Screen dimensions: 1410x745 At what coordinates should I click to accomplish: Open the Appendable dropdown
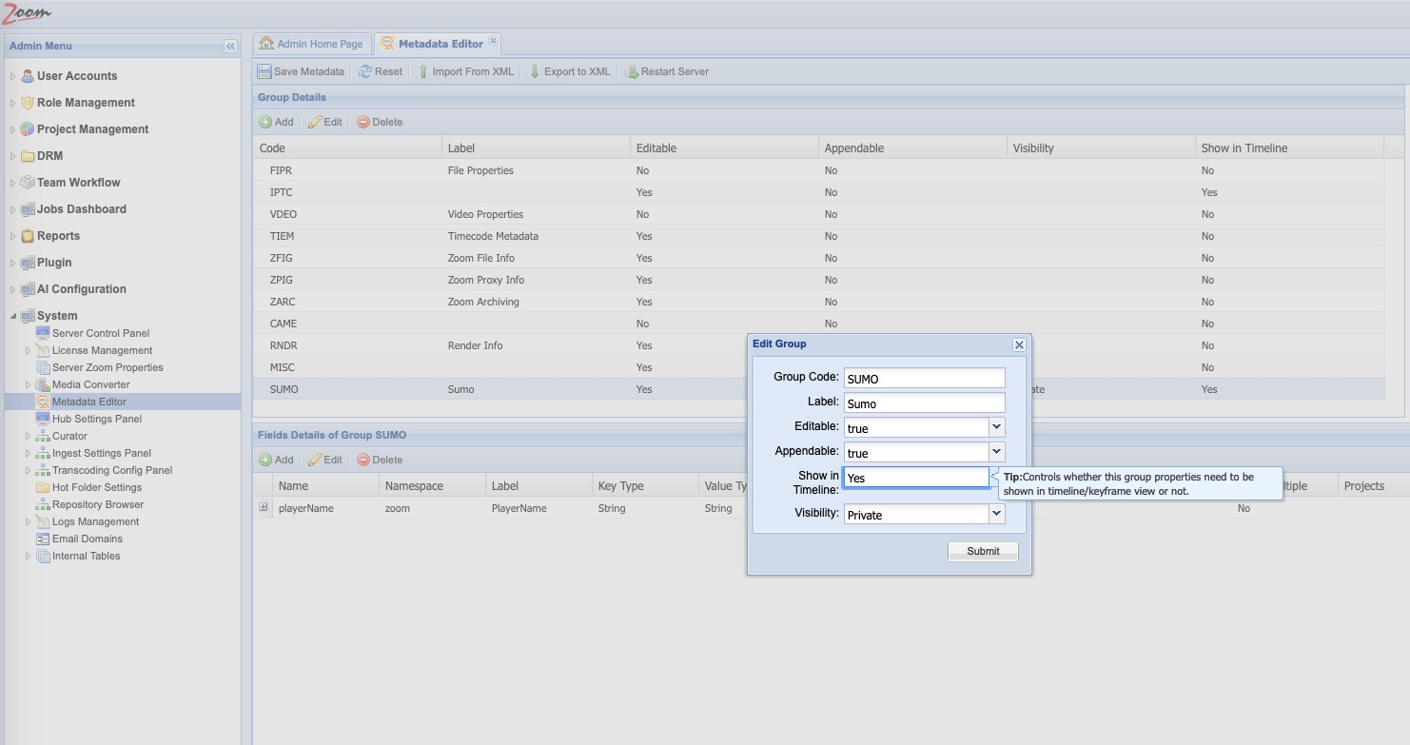(x=996, y=452)
